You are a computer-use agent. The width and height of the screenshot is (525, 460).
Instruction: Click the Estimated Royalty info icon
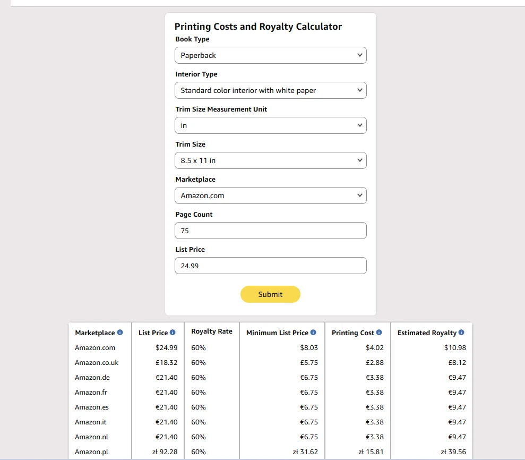(461, 333)
